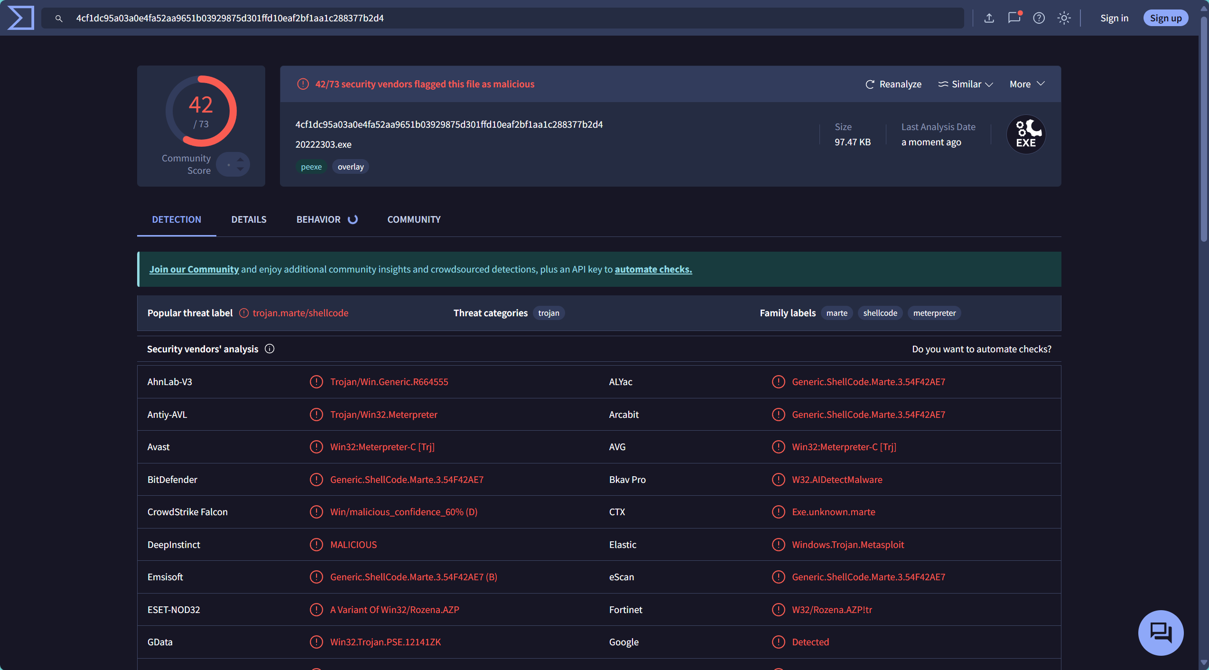Click the Win32.Trojan.PSE.12141ZK detection text

point(385,642)
